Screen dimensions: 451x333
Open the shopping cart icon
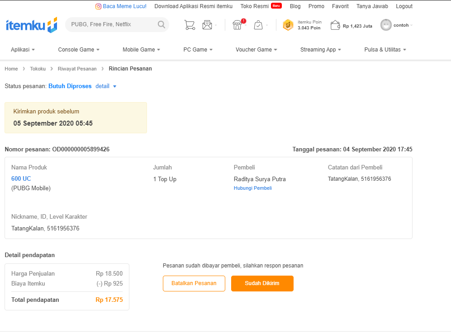(190, 25)
